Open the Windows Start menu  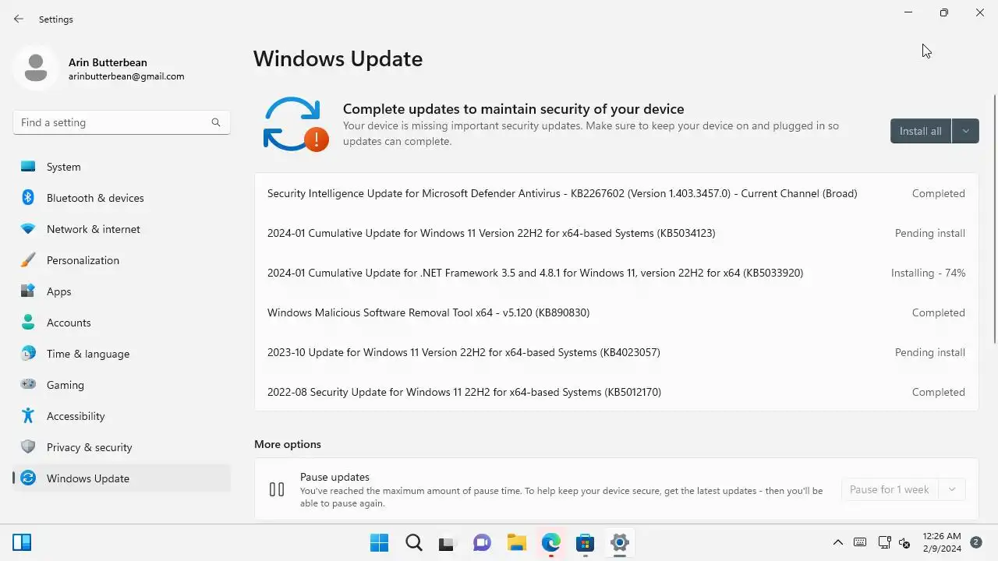coord(379,543)
